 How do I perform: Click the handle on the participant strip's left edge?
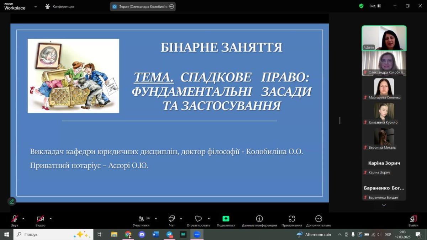[x=339, y=121]
